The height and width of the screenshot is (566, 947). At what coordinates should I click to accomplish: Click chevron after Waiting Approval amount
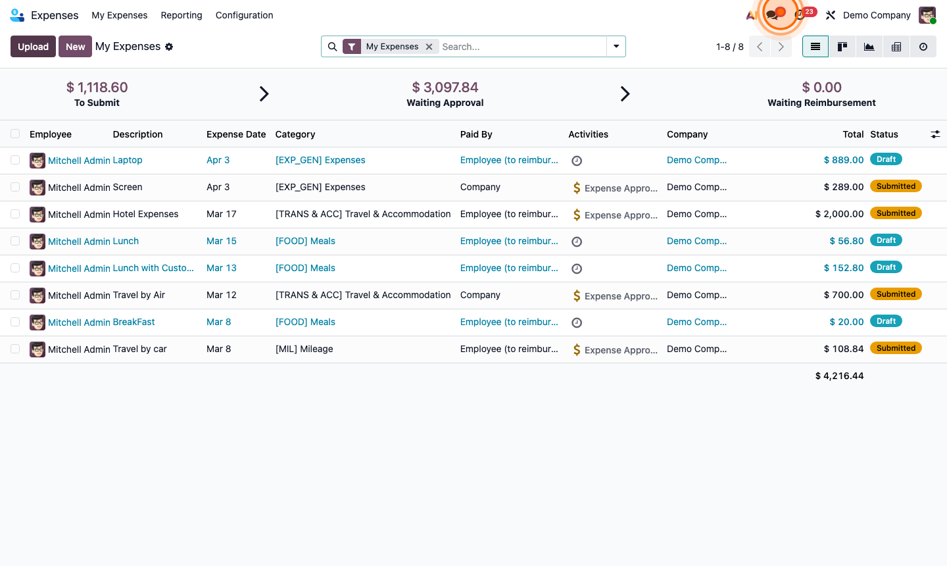625,94
